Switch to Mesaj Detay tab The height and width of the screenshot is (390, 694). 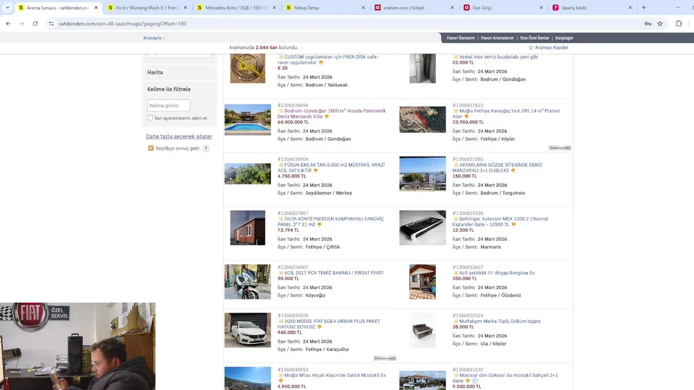(325, 8)
